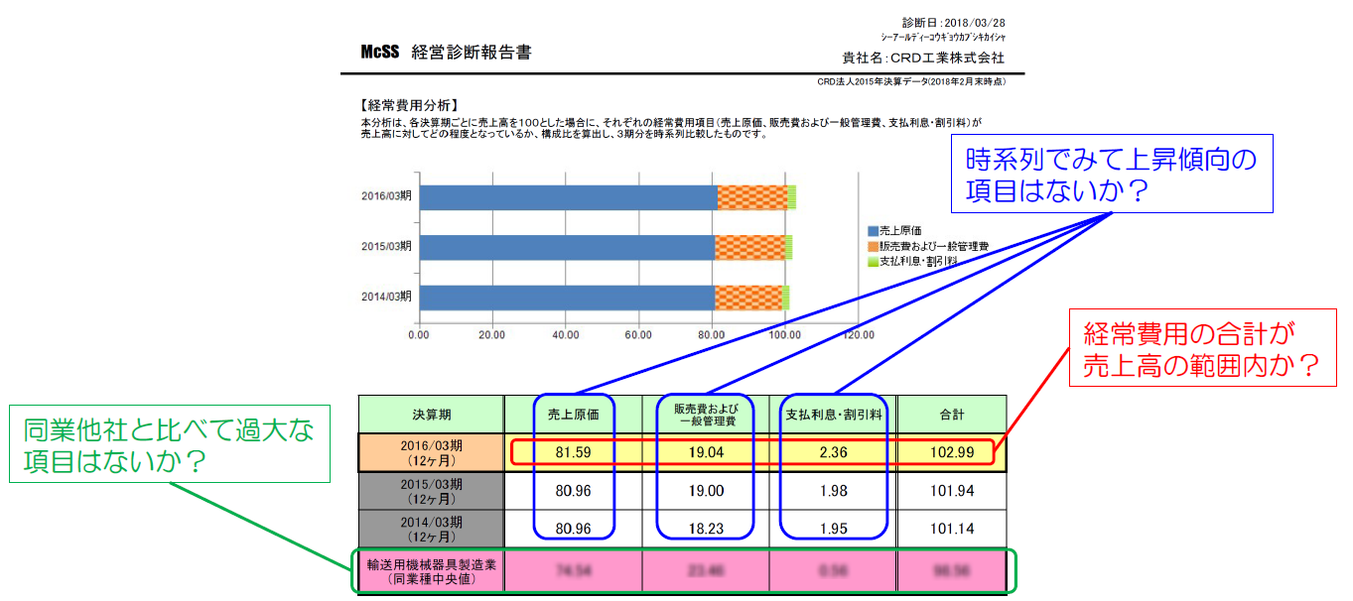Select the blue segment of the 2014/03期 bar
1353x601 pixels.
pos(567,298)
